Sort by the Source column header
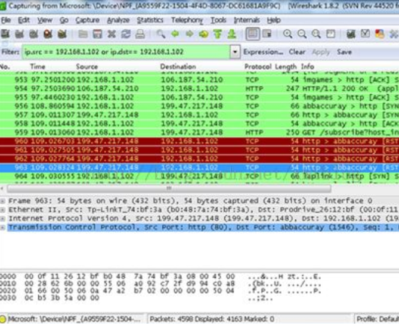 tap(87, 67)
